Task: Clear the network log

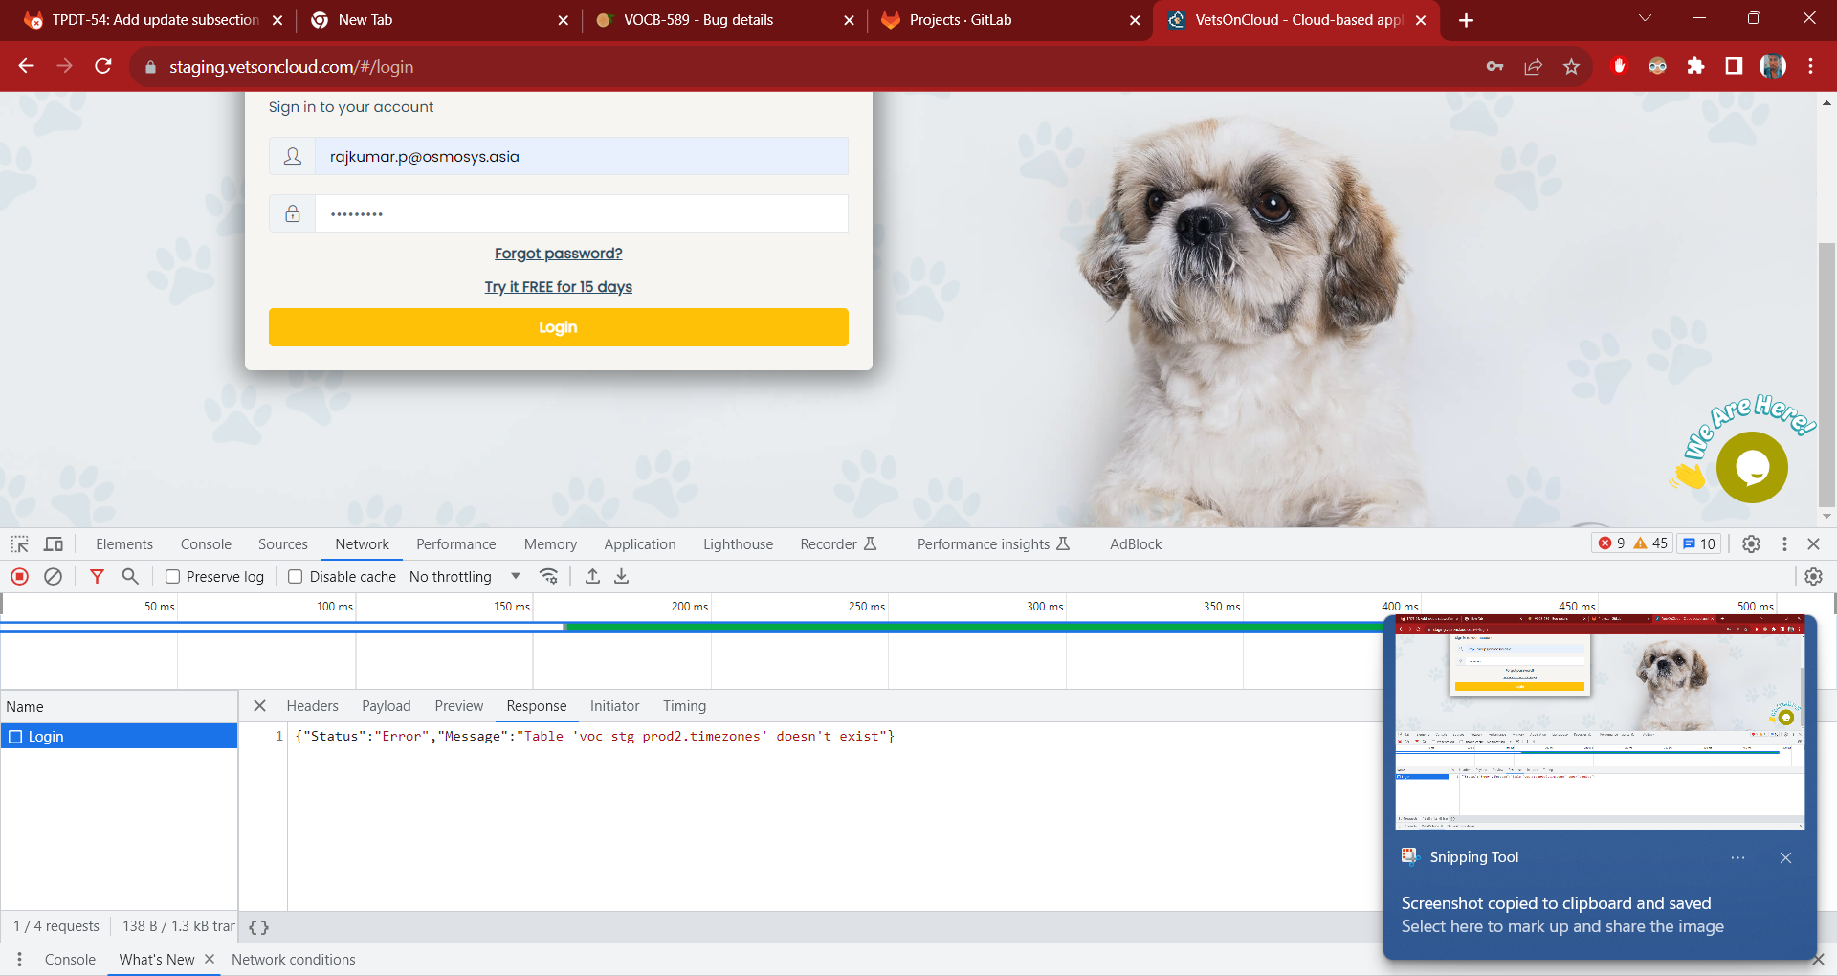Action: coord(54,577)
